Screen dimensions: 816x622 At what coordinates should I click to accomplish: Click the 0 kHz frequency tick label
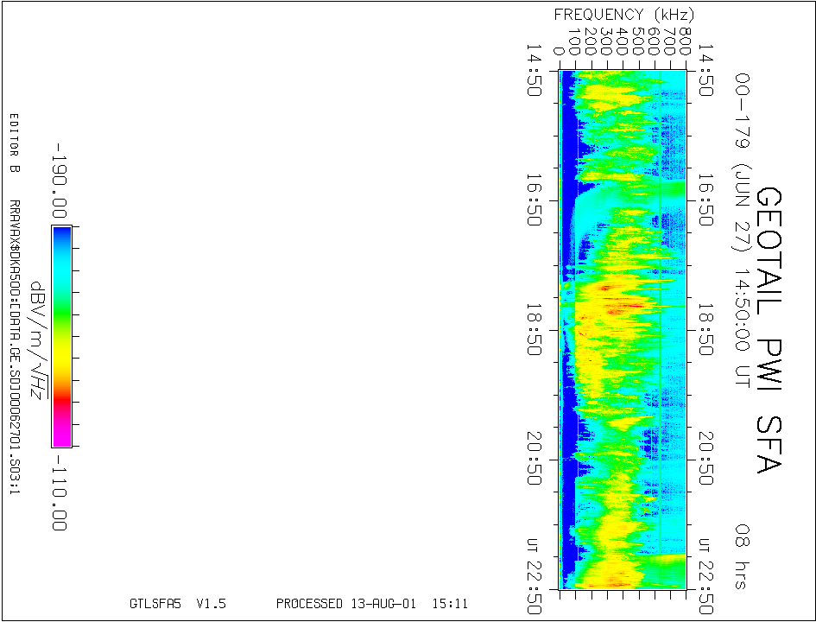point(560,51)
